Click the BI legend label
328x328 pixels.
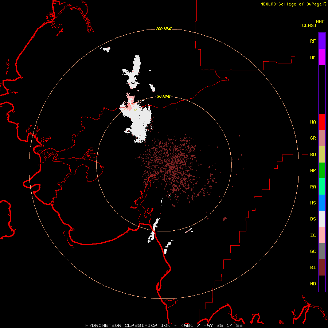point(313,268)
